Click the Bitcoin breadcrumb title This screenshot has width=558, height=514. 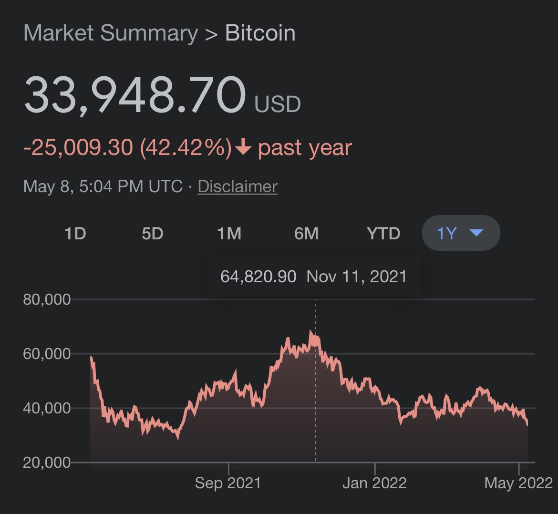pyautogui.click(x=260, y=33)
